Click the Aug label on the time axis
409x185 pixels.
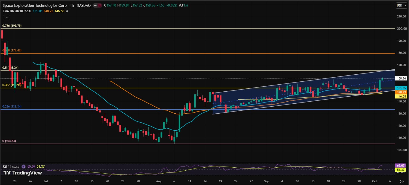(x=159, y=181)
